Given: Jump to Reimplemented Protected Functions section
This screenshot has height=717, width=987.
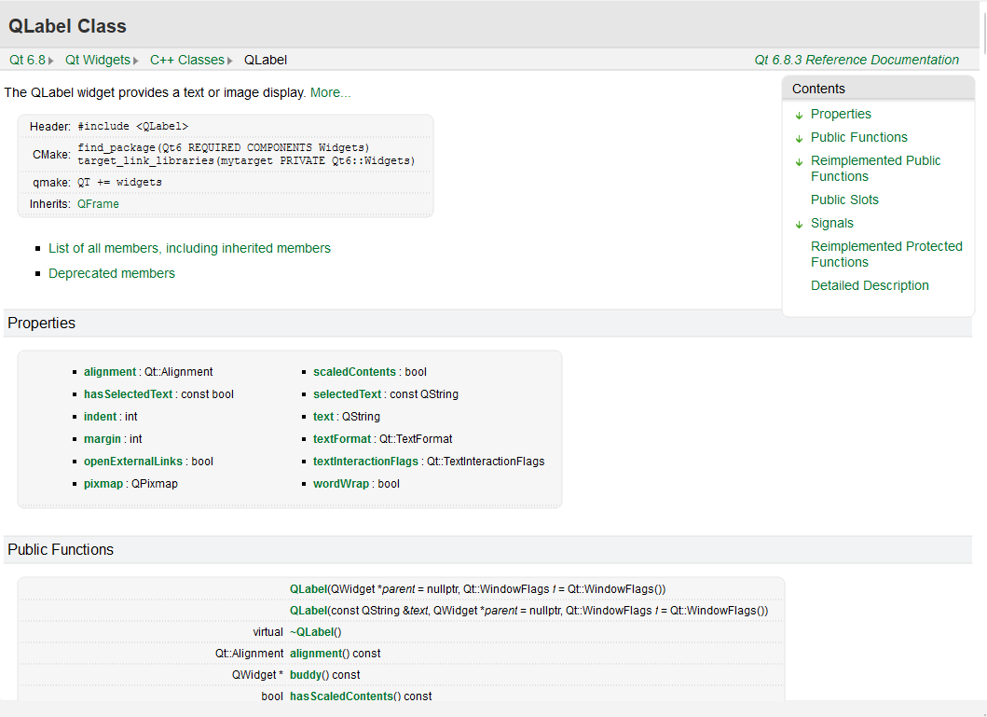Looking at the screenshot, I should [x=886, y=254].
